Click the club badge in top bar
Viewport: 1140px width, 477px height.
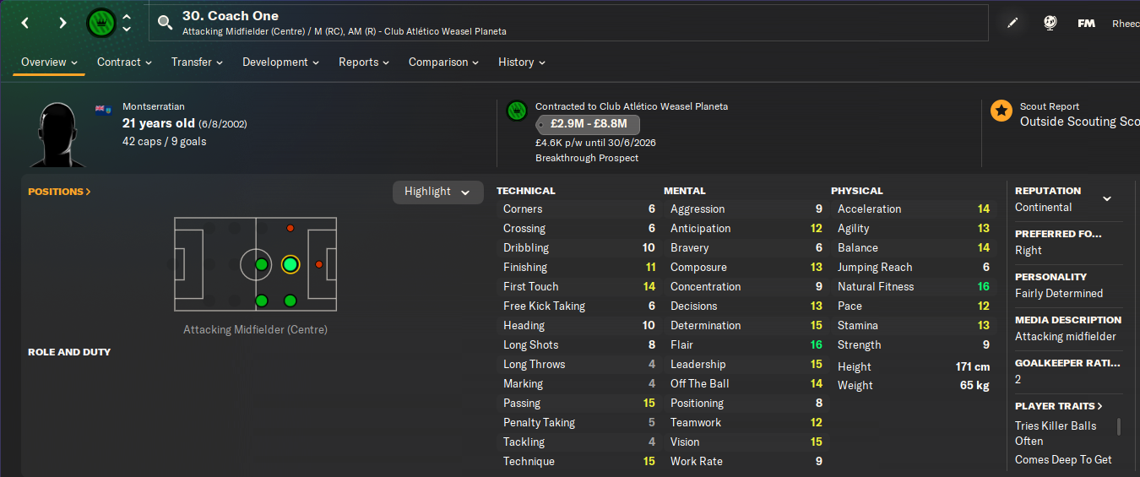click(101, 23)
